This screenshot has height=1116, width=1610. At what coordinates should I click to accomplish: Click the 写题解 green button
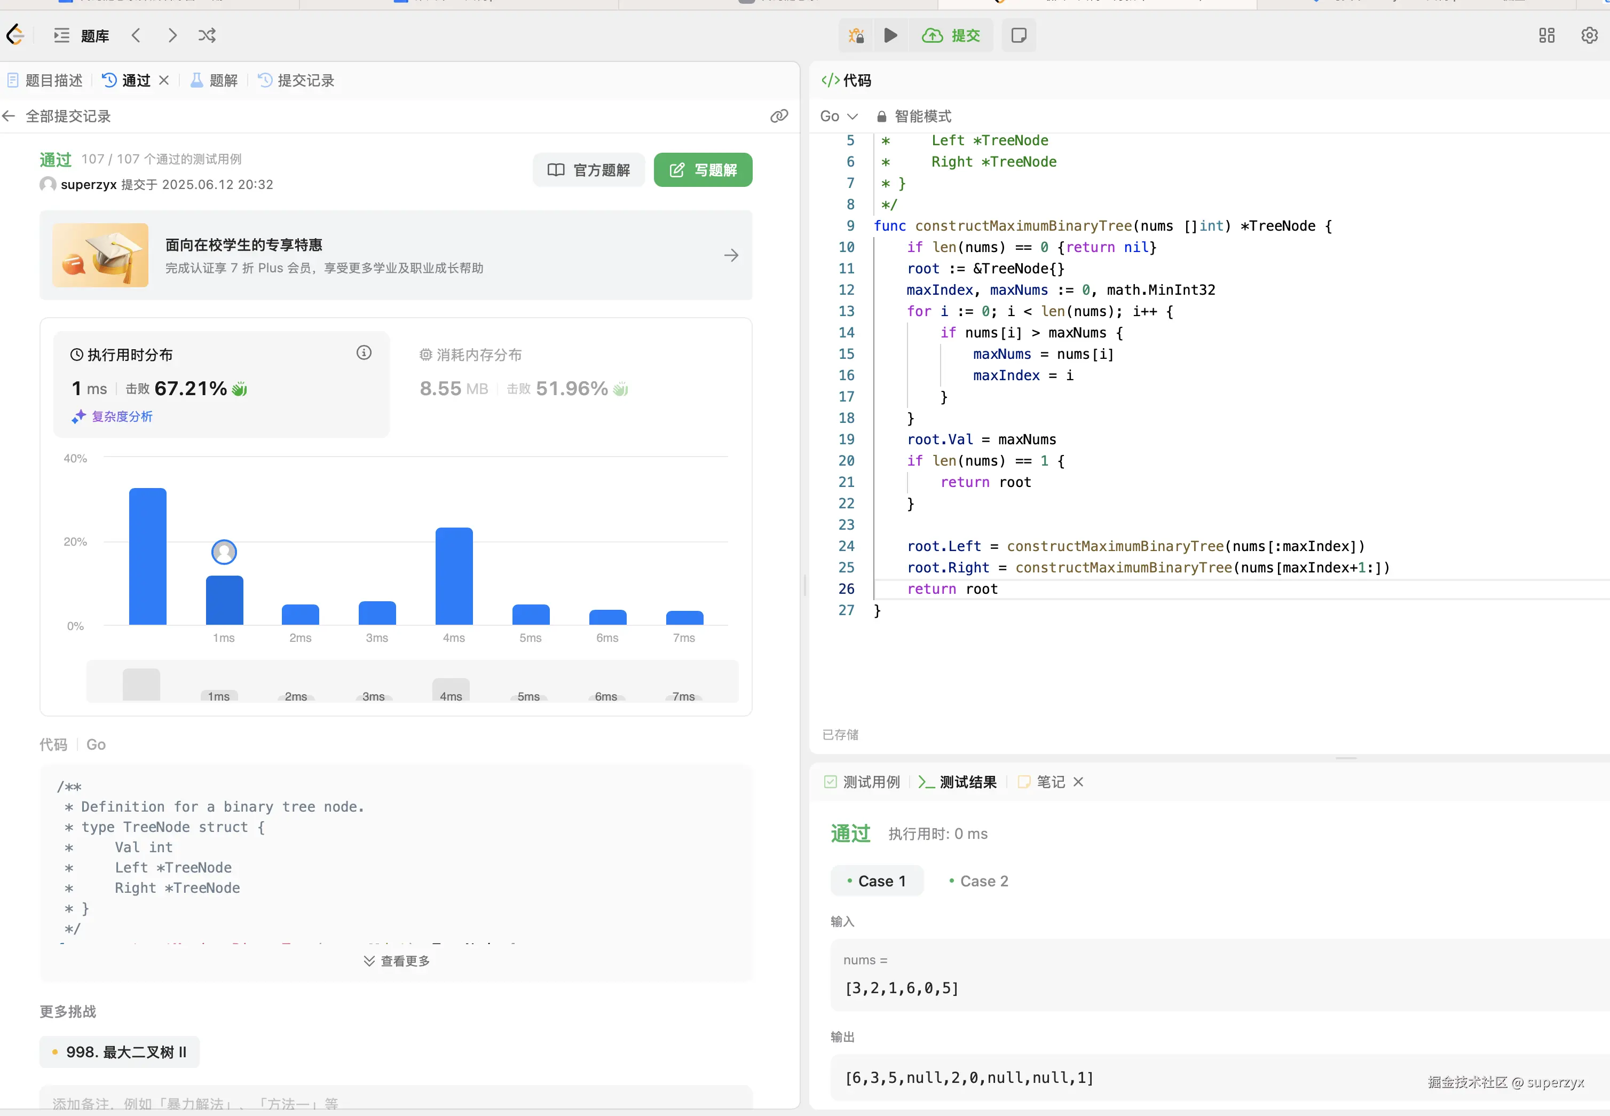pyautogui.click(x=703, y=170)
